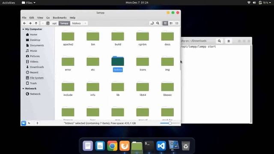Adjust the icon zoom slider

pos(170,123)
